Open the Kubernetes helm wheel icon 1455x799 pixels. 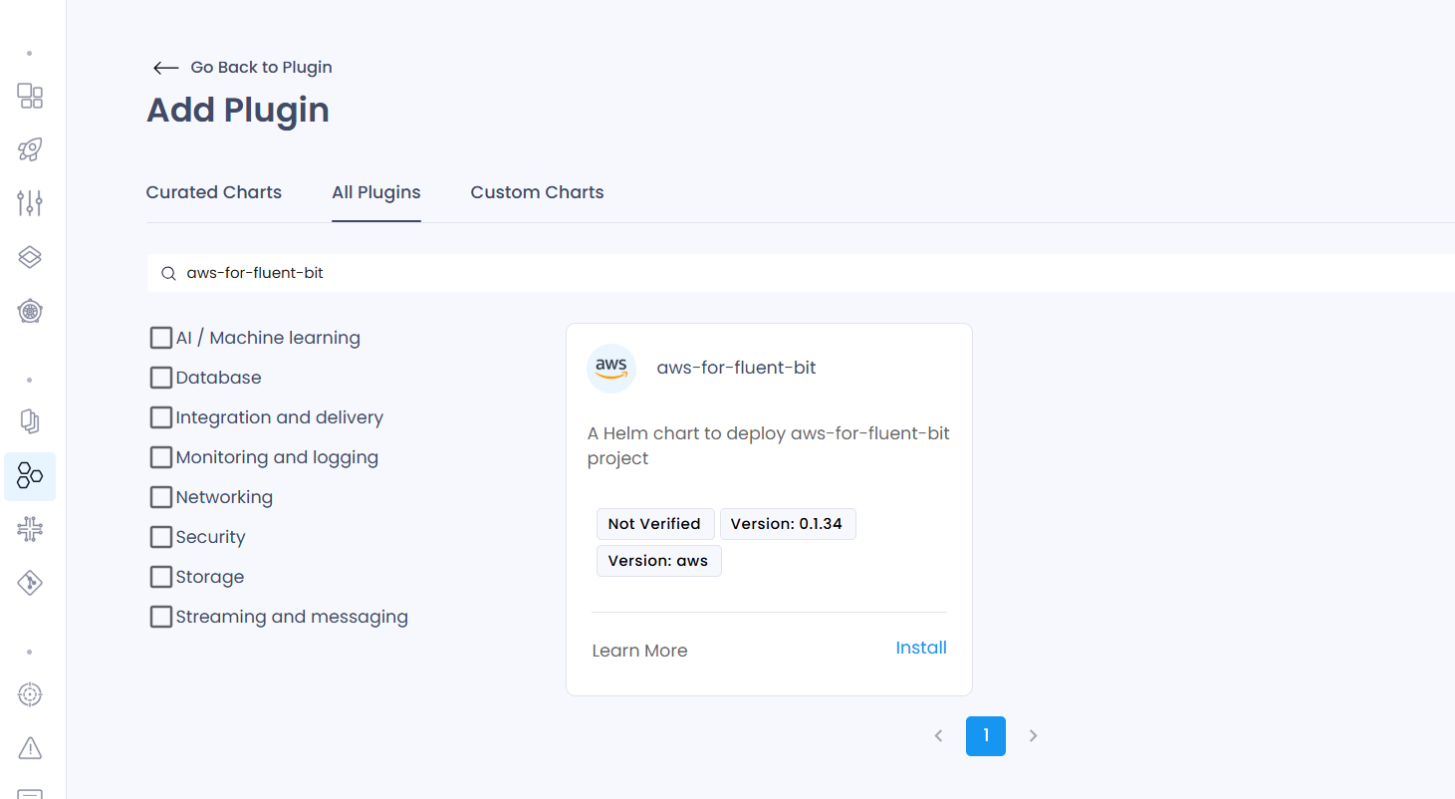(x=30, y=311)
